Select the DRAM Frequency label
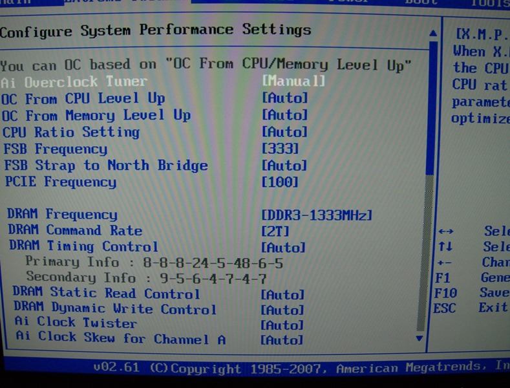Image resolution: width=510 pixels, height=388 pixels. [62, 214]
